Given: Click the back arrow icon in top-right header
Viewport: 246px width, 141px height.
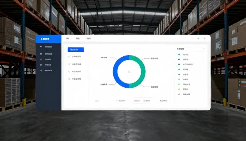Looking at the screenshot, I should (198, 38).
